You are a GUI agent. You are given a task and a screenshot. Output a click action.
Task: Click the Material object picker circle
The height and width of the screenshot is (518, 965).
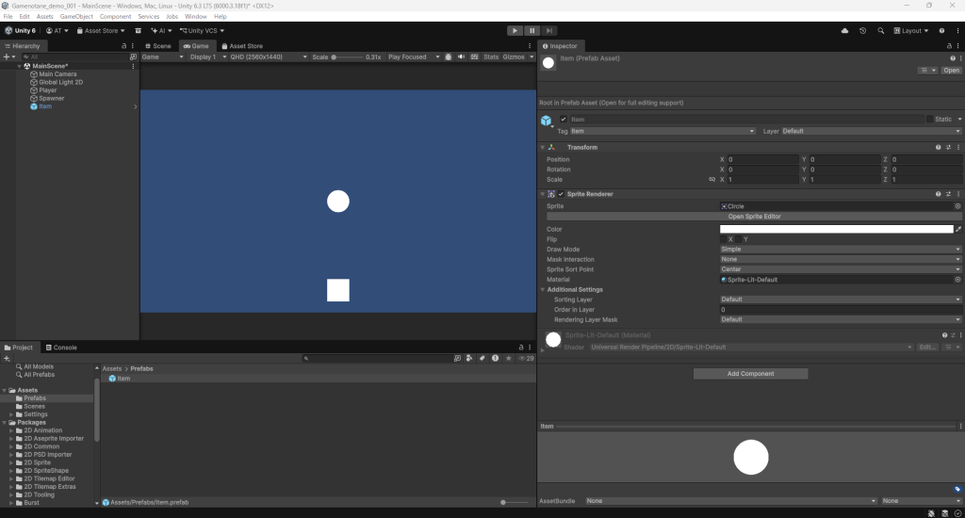point(957,280)
